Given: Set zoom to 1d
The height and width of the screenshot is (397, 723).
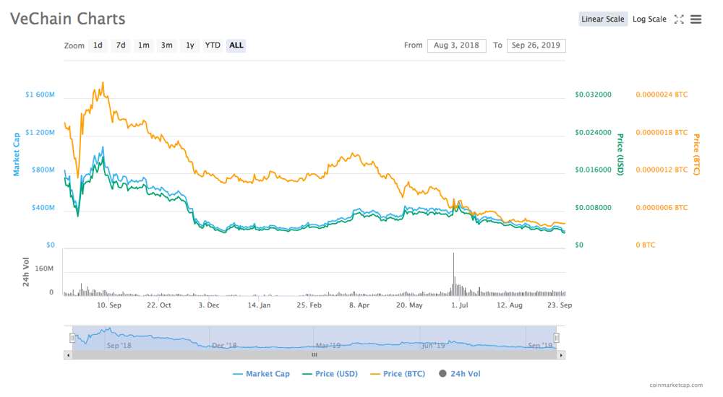Looking at the screenshot, I should pos(98,45).
